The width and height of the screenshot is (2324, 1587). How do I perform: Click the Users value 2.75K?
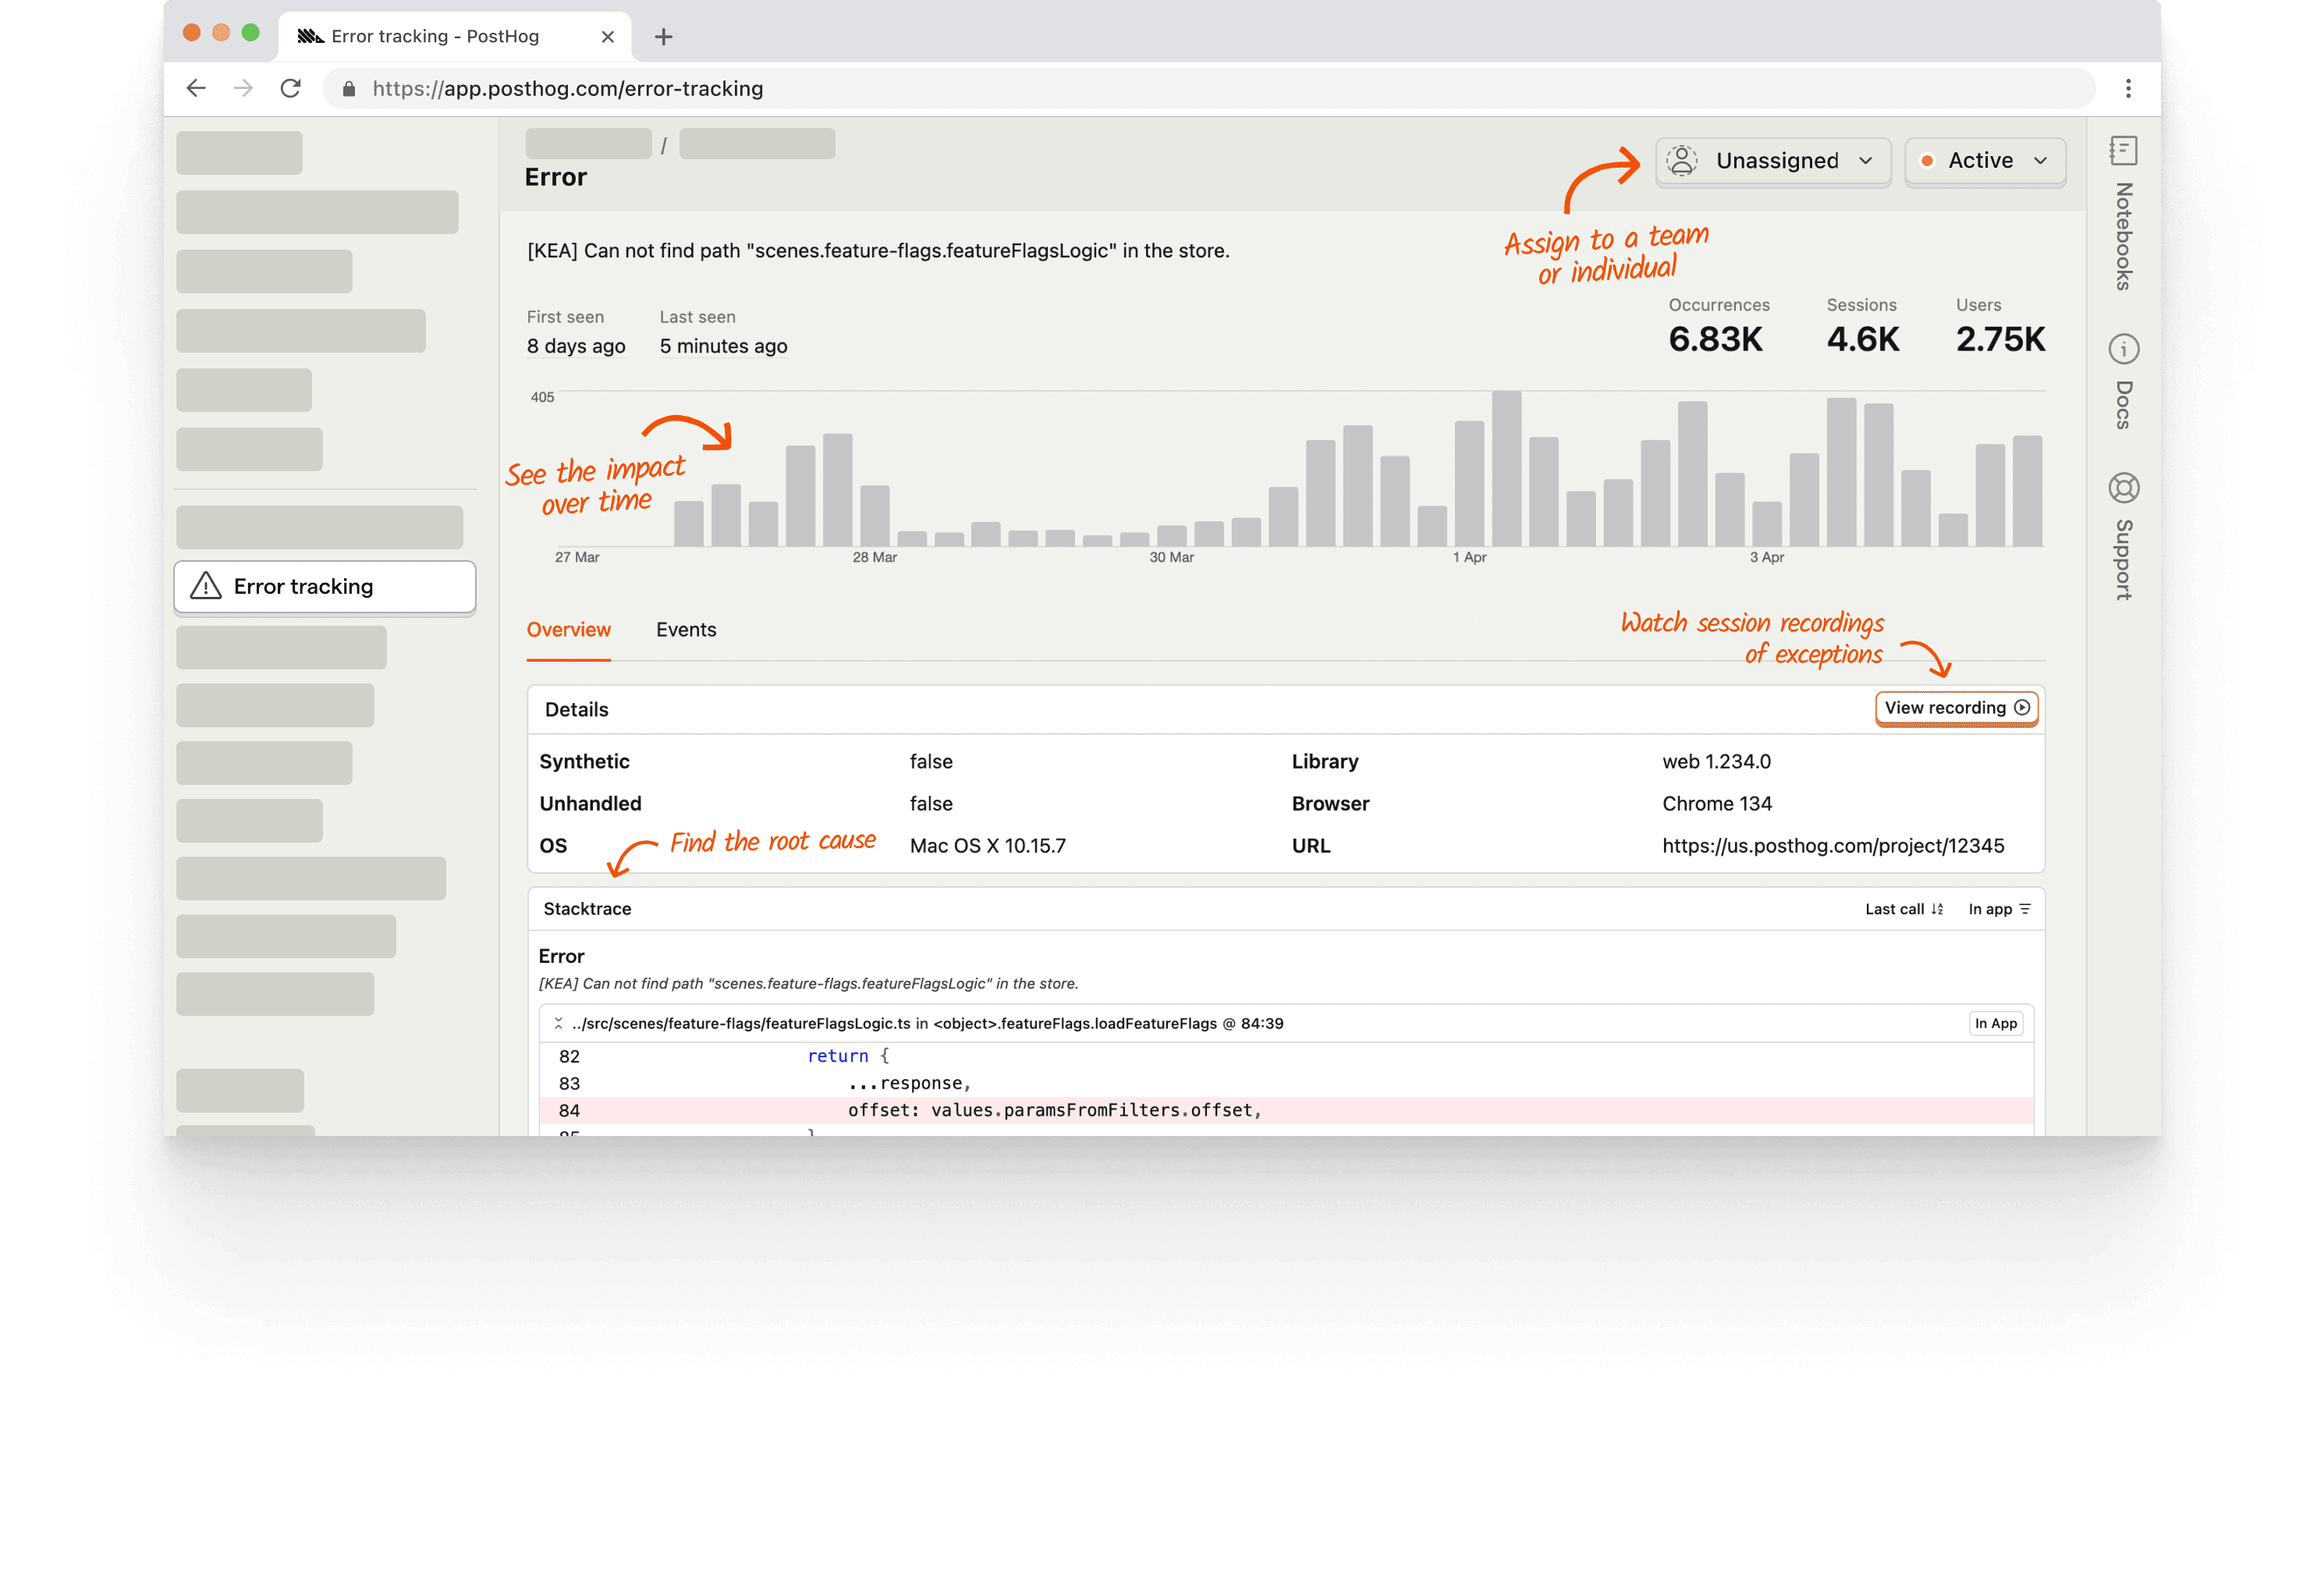coord(2000,340)
